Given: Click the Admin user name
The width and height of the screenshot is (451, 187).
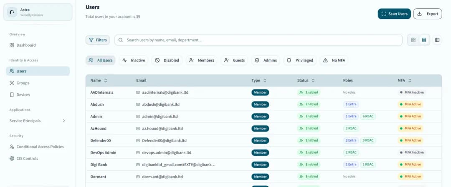Looking at the screenshot, I should (96, 117).
